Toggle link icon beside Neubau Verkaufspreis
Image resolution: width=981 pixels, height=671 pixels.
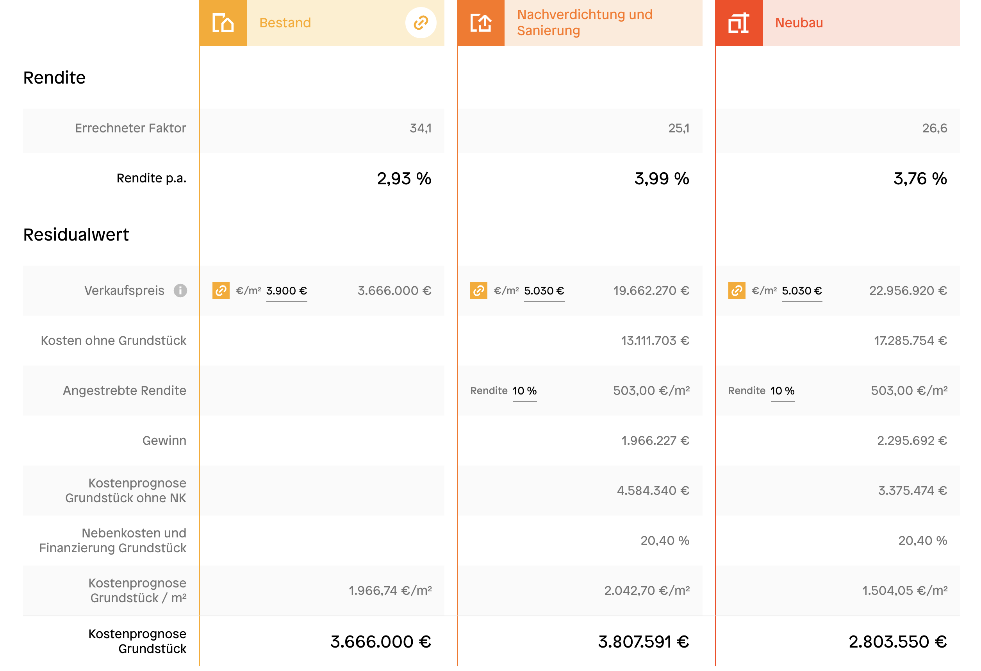[x=737, y=291]
